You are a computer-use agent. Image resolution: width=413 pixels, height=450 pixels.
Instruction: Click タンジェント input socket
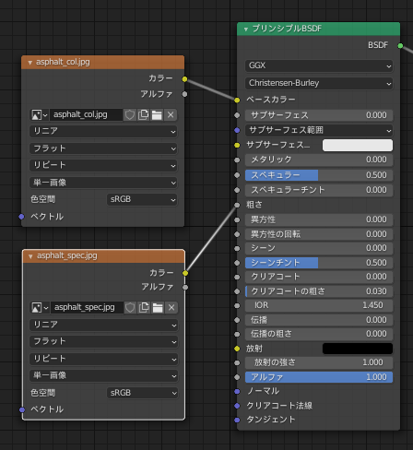[237, 420]
